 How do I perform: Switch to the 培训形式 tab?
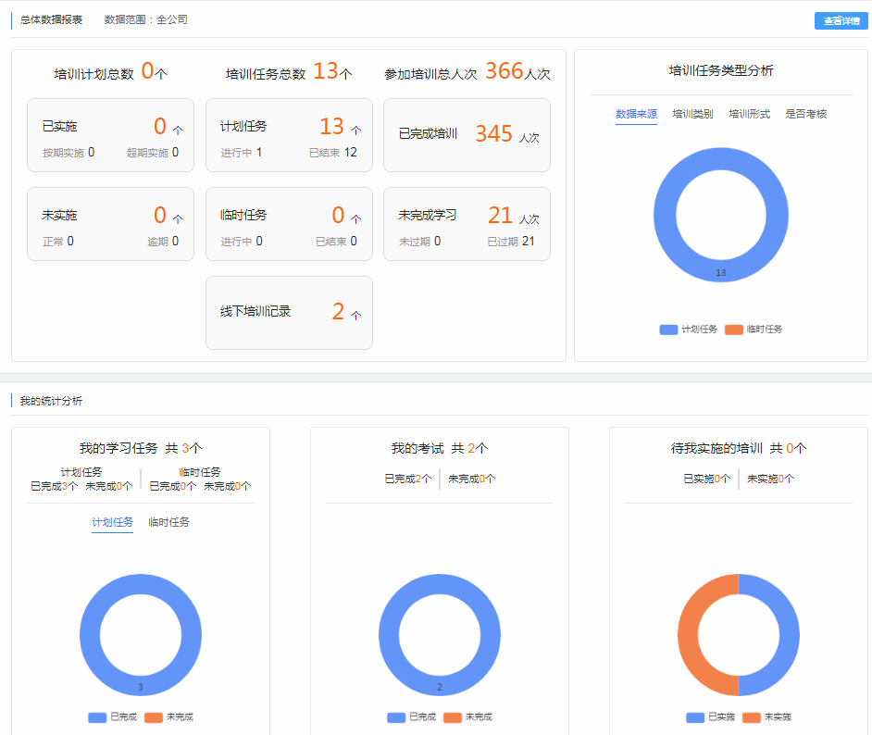[749, 115]
